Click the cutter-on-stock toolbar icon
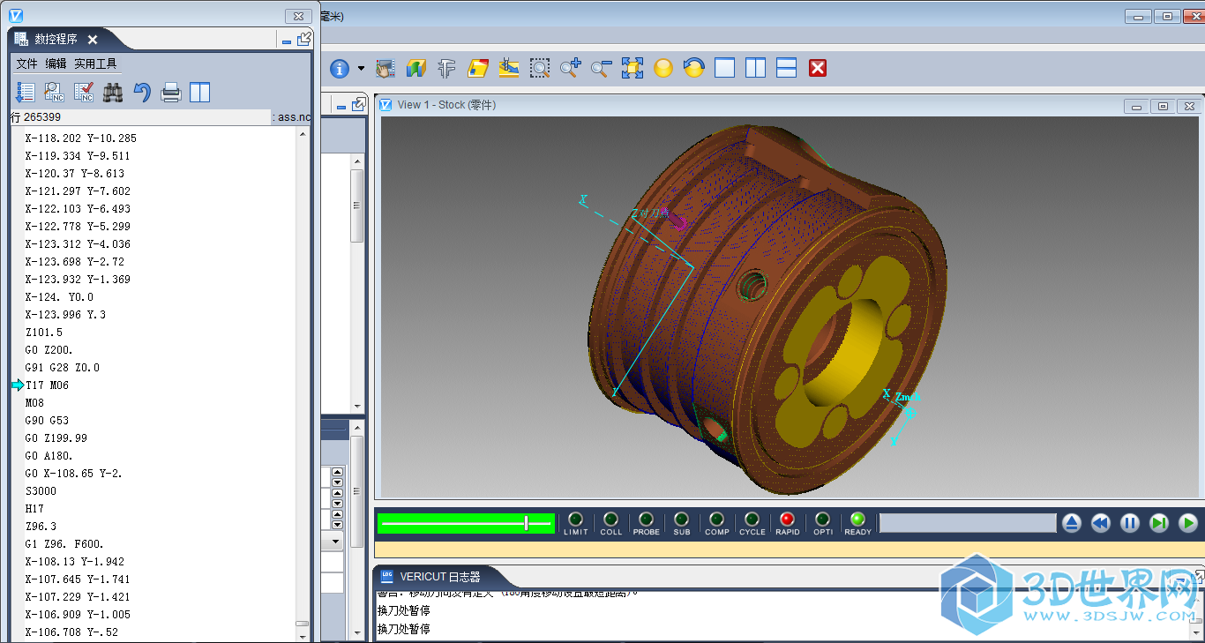 pyautogui.click(x=509, y=68)
